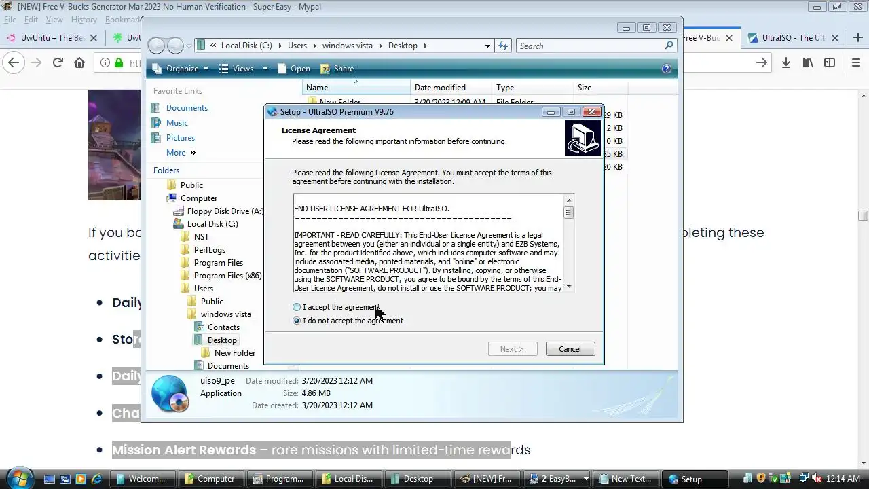869x489 pixels.
Task: Sort by the Date modified column header
Action: click(x=451, y=88)
